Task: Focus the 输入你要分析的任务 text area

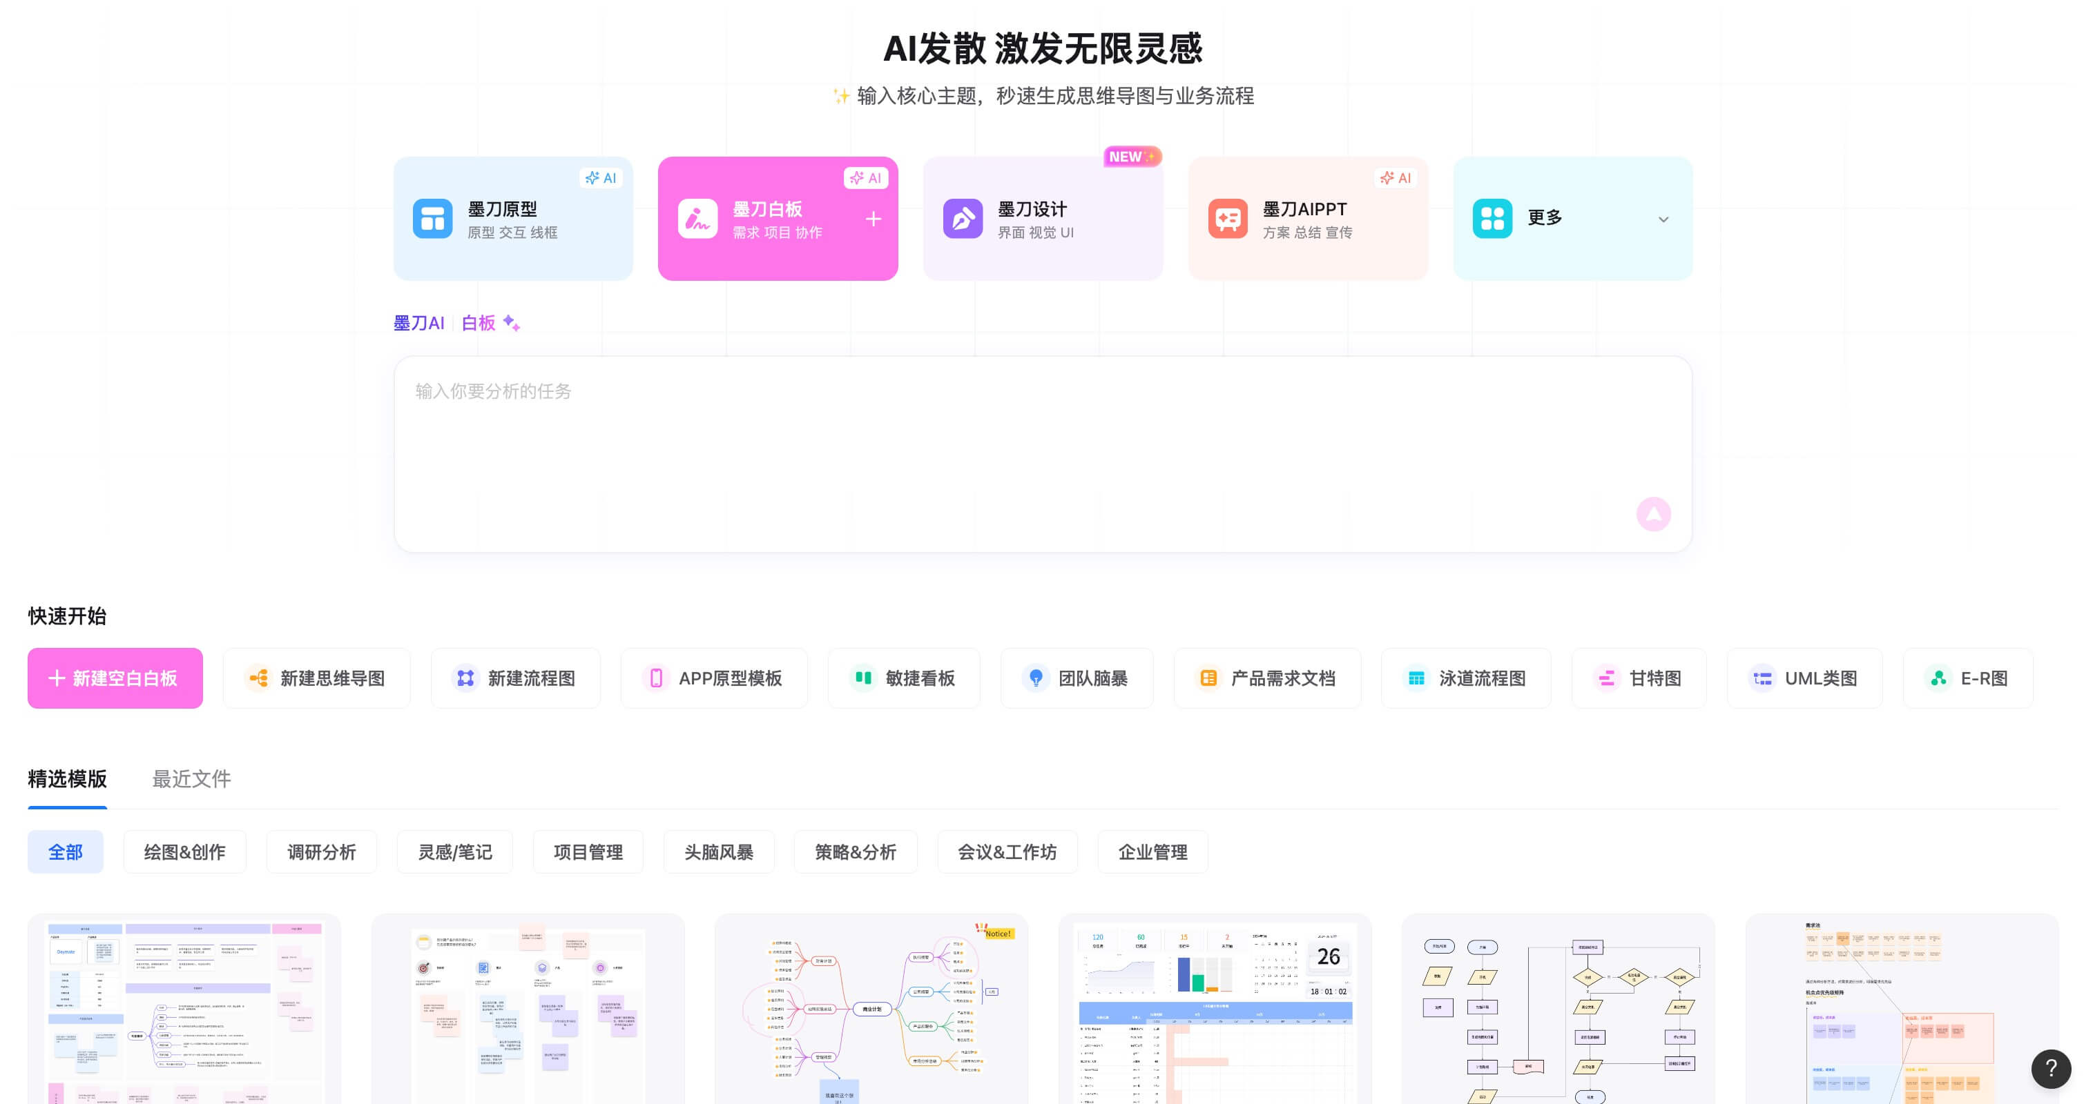Action: point(1043,454)
